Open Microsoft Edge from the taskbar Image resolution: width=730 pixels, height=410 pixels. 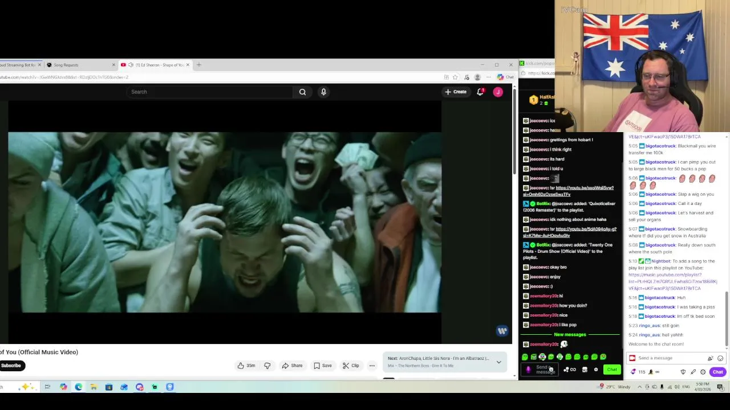pos(78,387)
